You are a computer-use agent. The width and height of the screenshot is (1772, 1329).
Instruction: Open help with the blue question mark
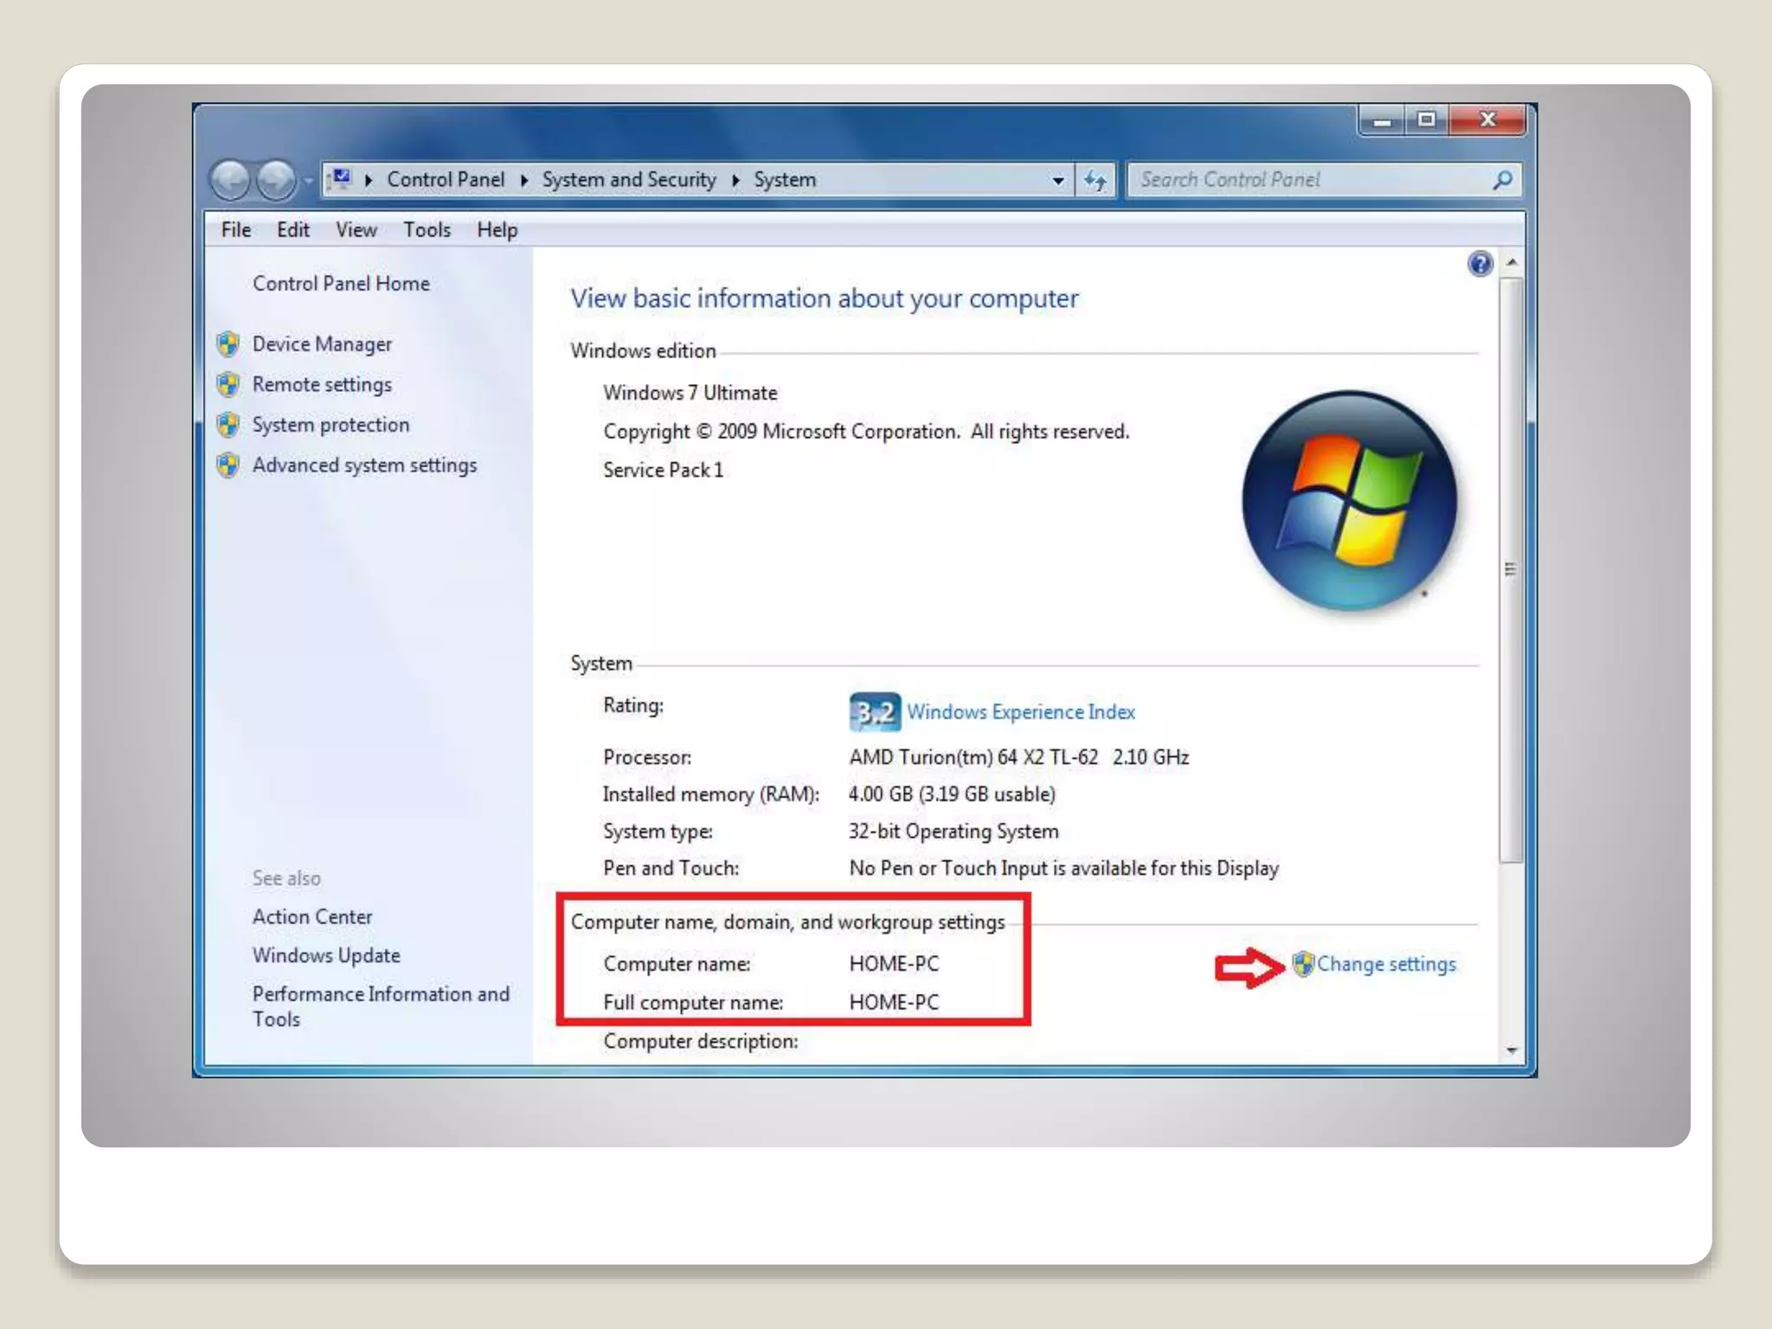(x=1480, y=264)
